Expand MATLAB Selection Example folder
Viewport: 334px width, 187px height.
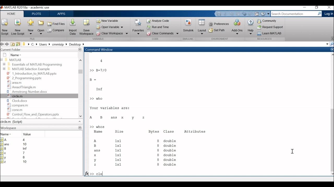[4, 69]
